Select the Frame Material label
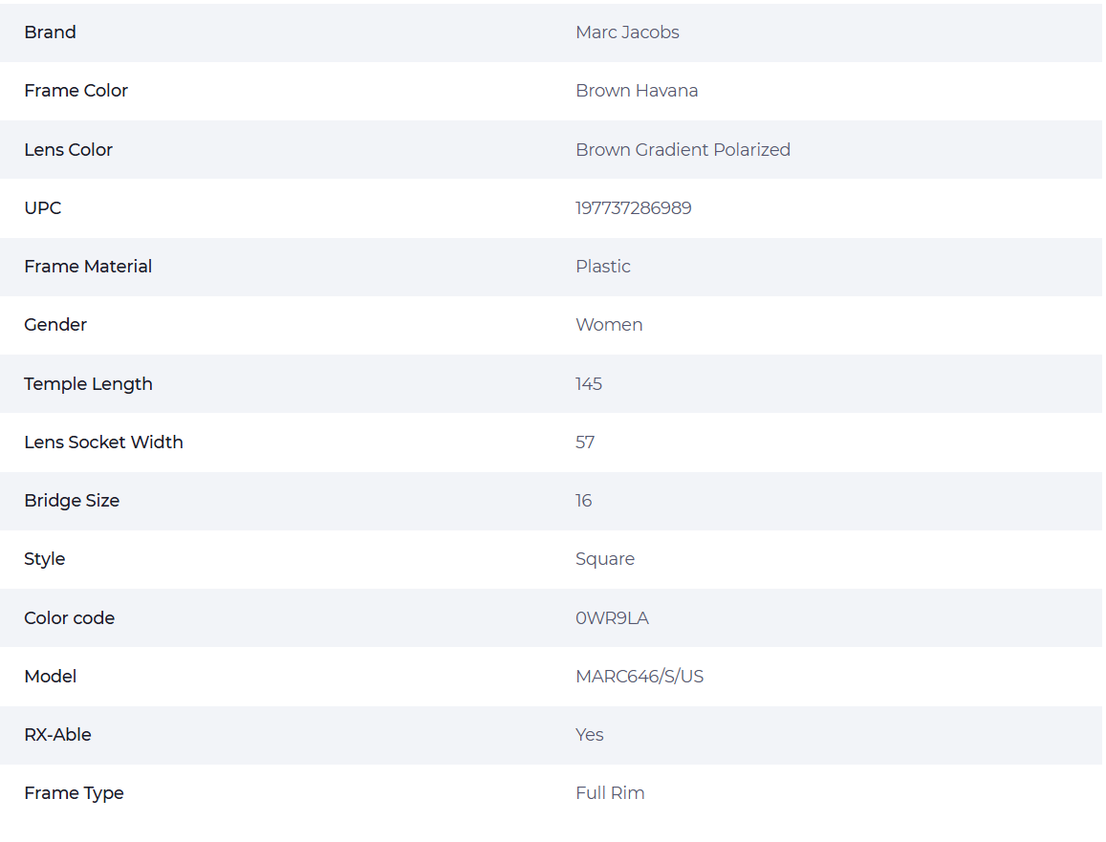Screen dimensions: 1106x842 pyautogui.click(x=88, y=267)
